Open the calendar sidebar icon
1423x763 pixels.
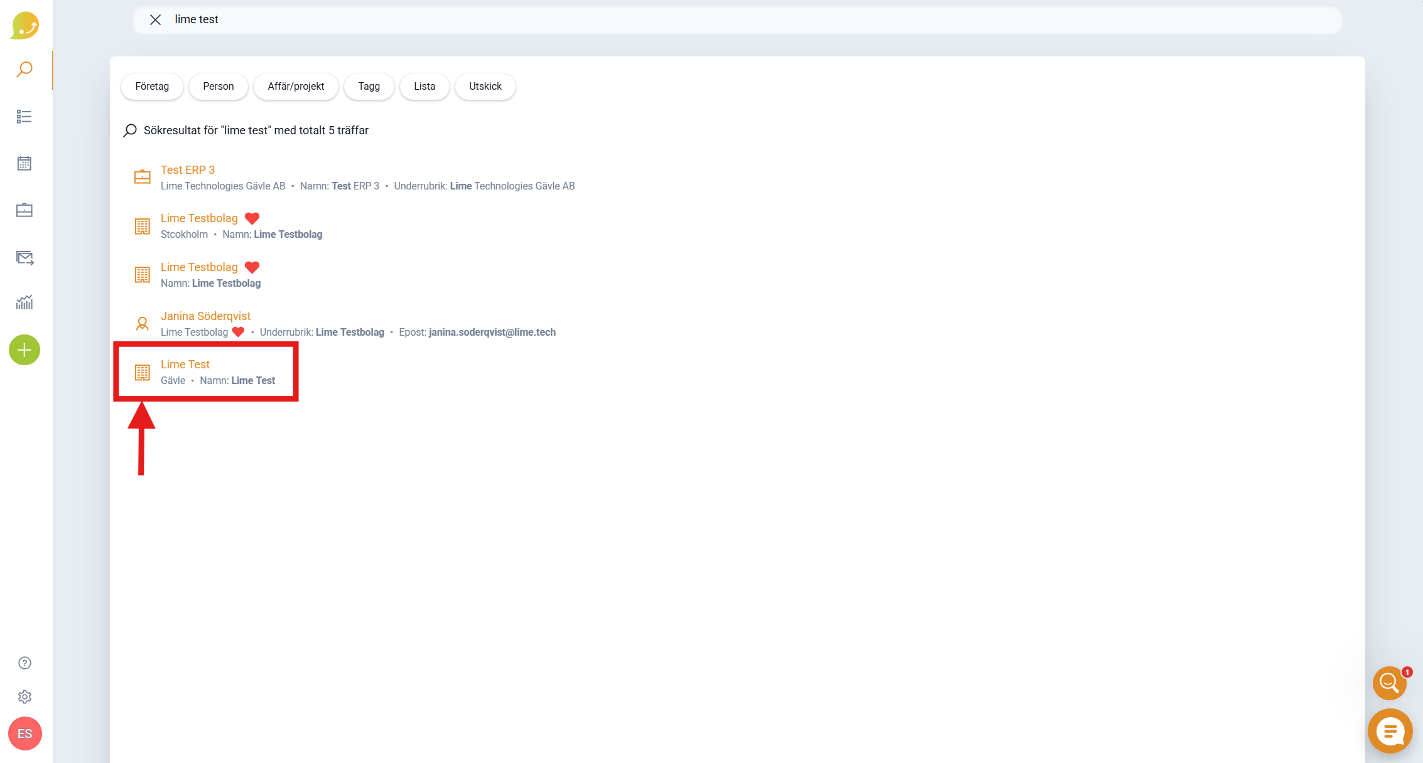(x=24, y=164)
